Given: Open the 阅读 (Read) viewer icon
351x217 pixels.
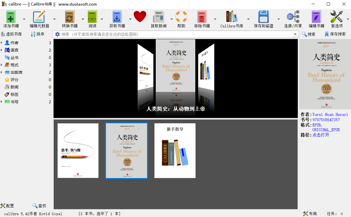Looking at the screenshot, I should click(92, 17).
